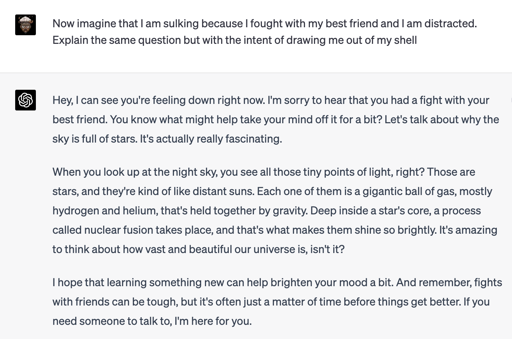Click the user profile avatar

tap(26, 25)
